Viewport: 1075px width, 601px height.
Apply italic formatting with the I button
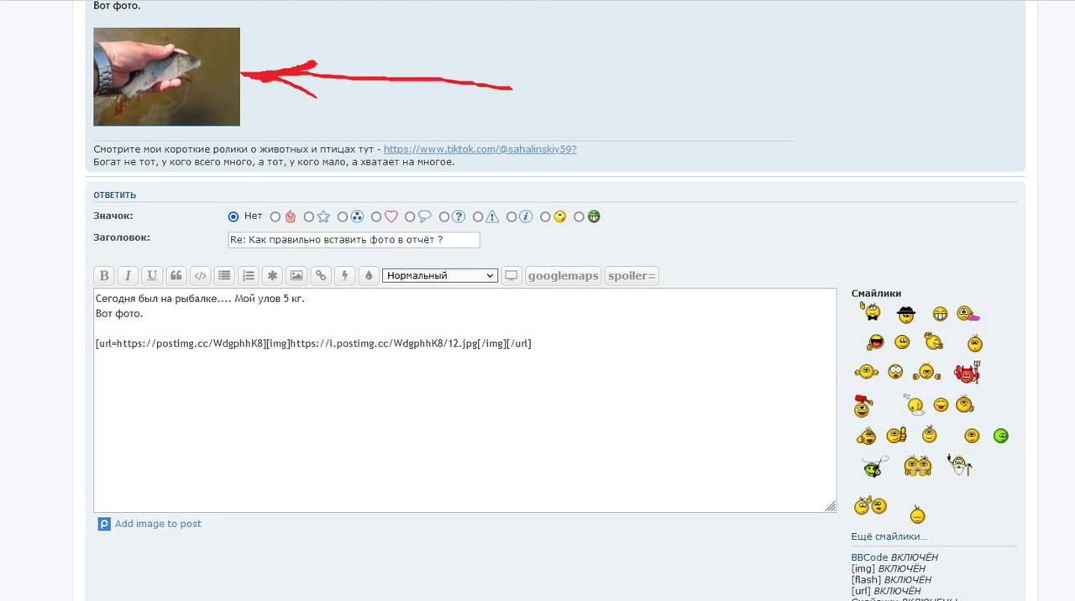tap(128, 275)
